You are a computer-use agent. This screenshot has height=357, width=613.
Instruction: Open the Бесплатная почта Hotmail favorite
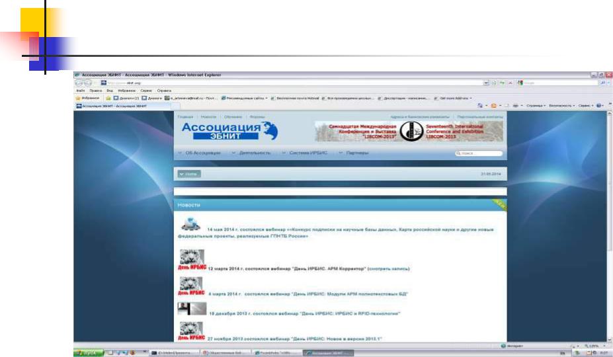pos(295,98)
